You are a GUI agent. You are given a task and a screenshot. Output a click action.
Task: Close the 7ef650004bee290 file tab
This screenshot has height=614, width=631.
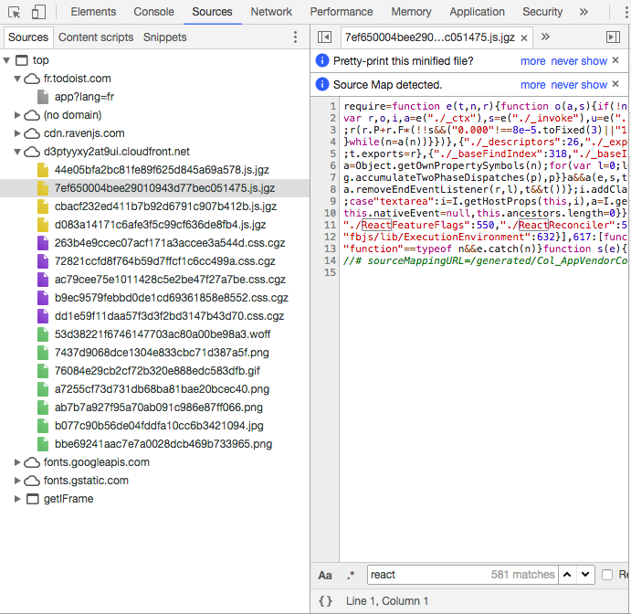(x=524, y=37)
